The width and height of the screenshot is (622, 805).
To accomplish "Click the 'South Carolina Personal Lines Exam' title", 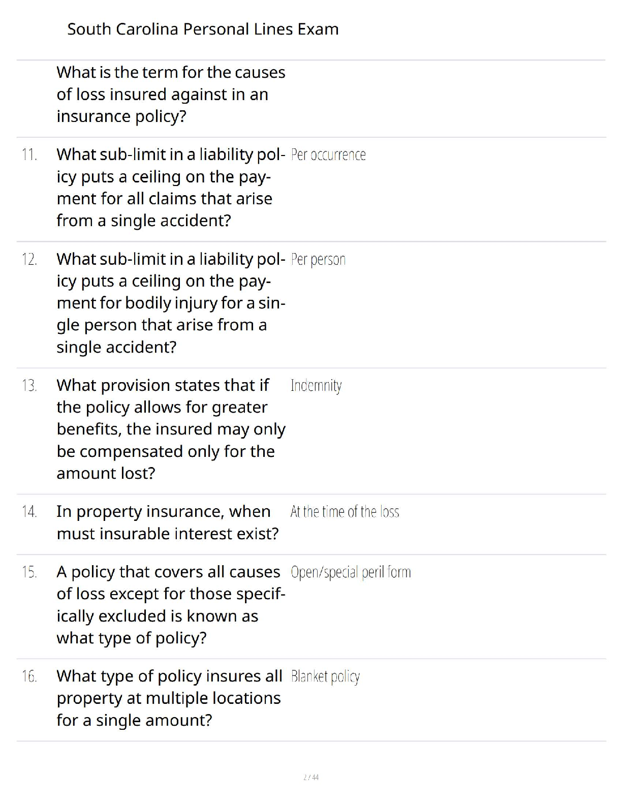I will 203,29.
